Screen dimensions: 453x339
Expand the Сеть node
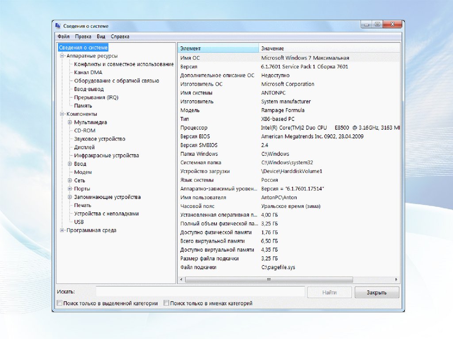(69, 181)
